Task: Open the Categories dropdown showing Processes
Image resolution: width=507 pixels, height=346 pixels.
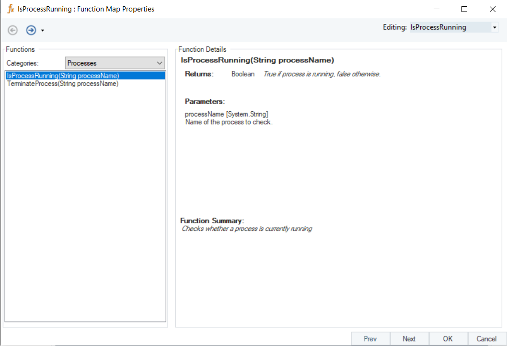Action: pos(115,63)
